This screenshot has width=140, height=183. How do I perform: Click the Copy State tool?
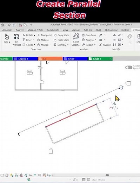(61, 35)
